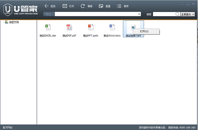Select 加密文档 in the left tree

pos(14,22)
